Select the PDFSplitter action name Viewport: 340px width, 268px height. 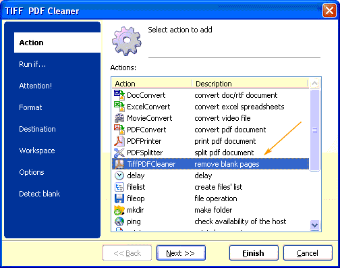[145, 153]
